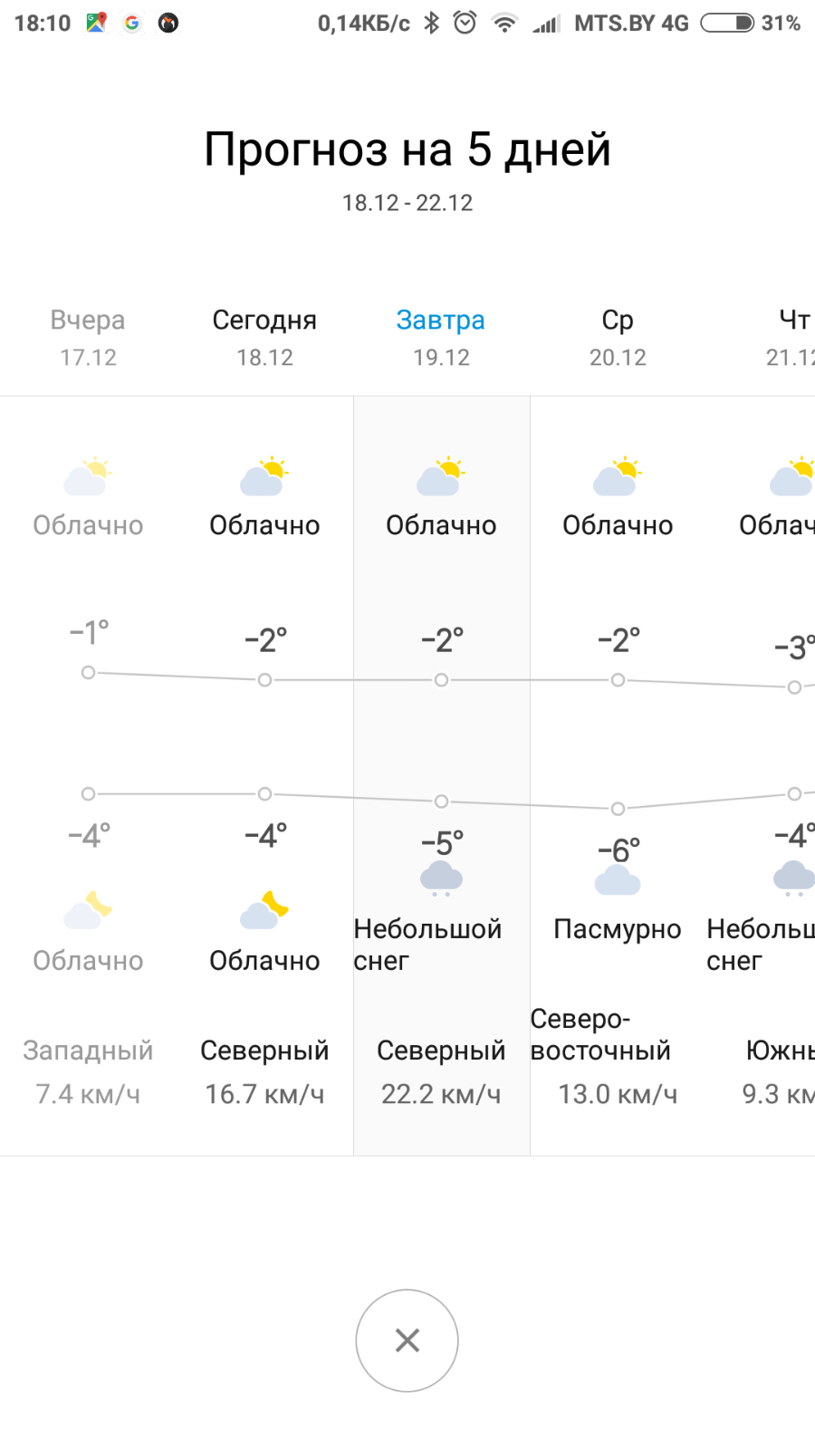Tap today's night cloudy moon icon

(264, 910)
